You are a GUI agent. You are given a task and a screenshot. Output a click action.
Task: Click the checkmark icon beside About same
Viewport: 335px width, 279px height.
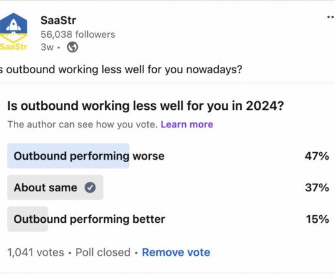click(90, 187)
